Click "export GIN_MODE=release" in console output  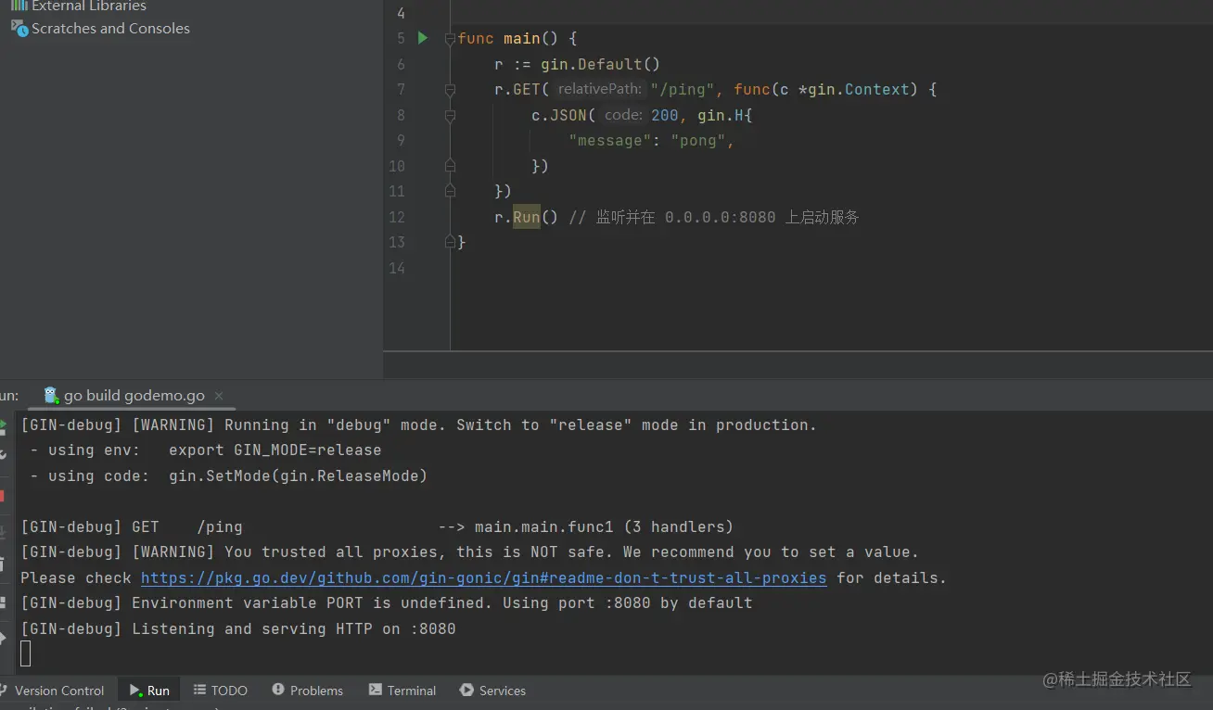tap(275, 450)
